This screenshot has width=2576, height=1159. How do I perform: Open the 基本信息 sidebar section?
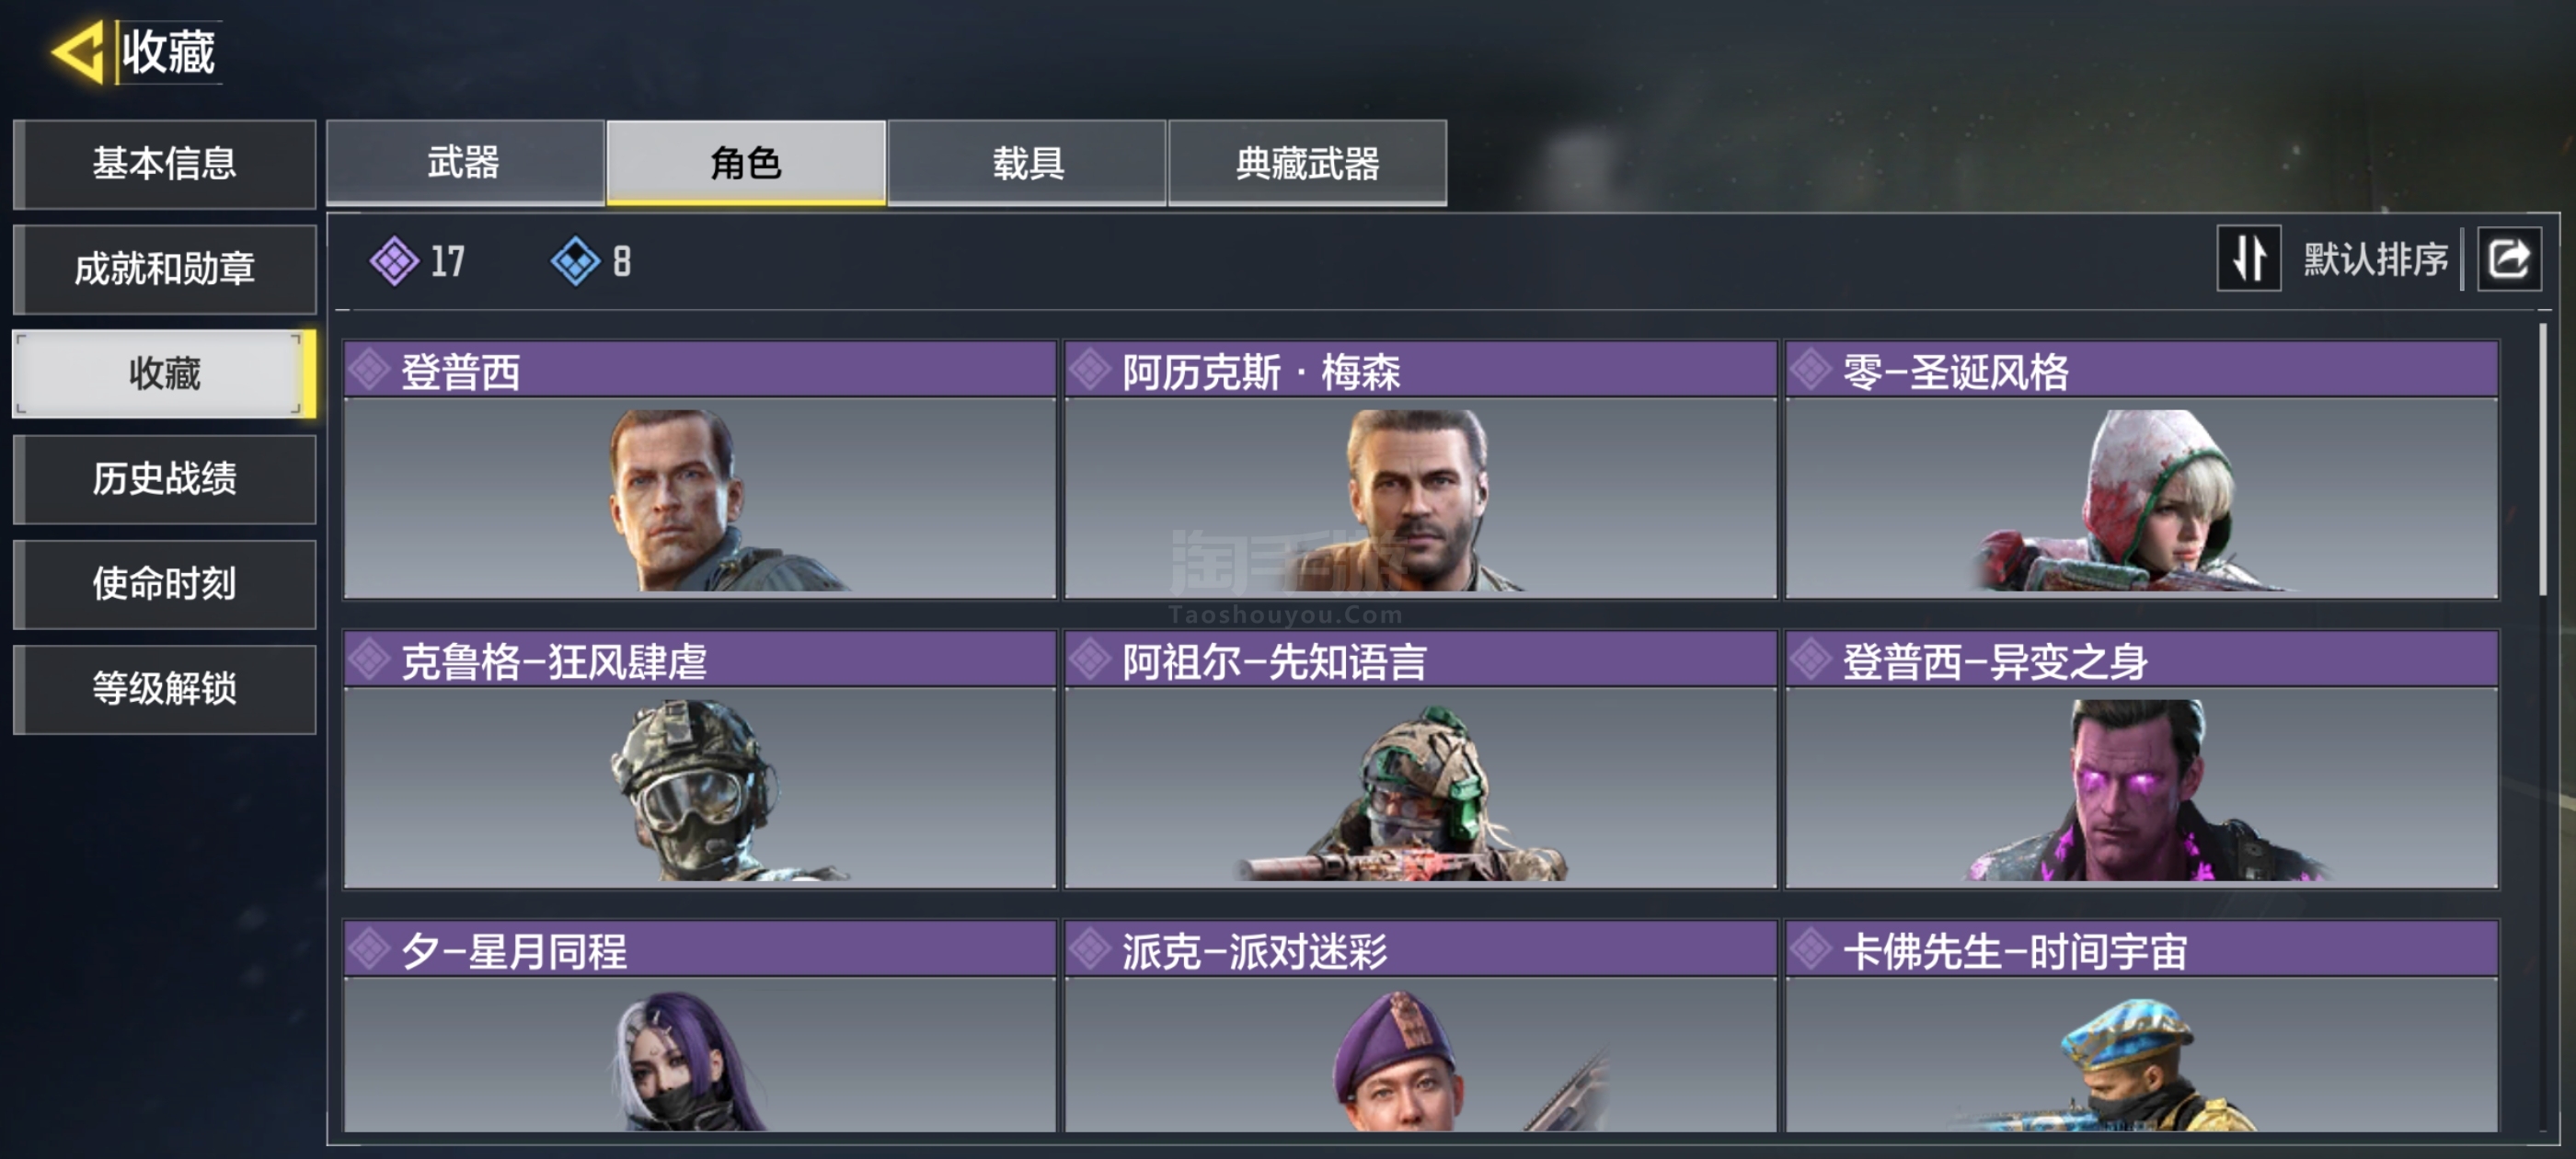coord(165,163)
